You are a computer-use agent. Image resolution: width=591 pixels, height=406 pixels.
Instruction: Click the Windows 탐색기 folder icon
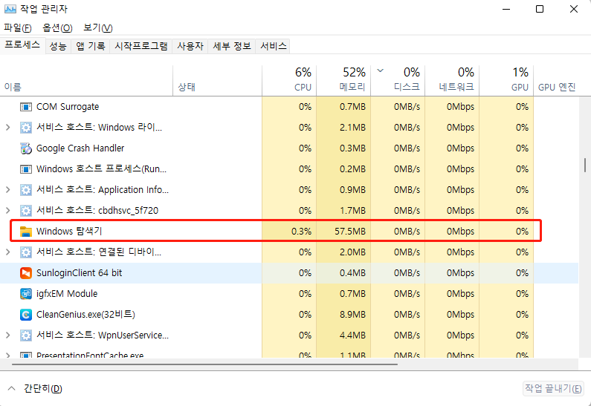tap(26, 232)
